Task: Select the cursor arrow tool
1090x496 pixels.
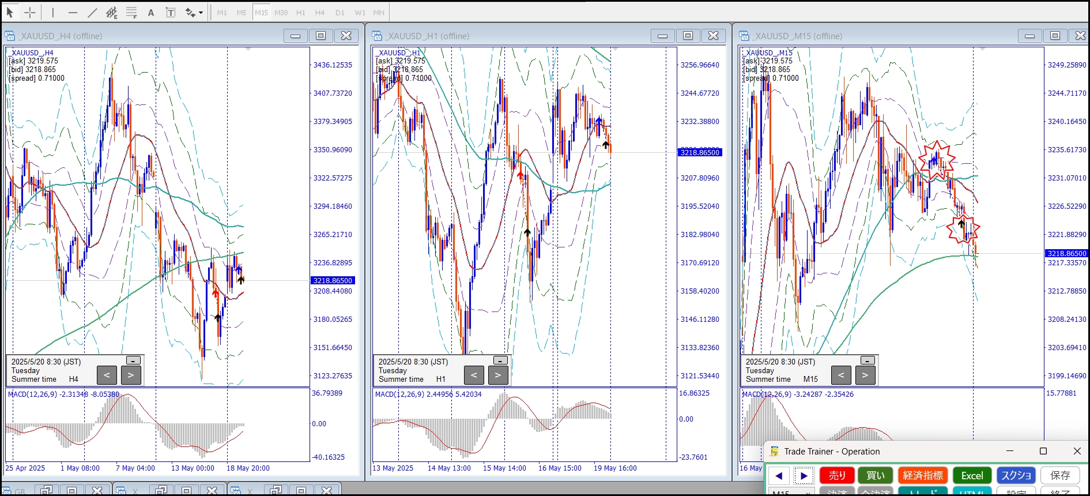Action: click(10, 12)
